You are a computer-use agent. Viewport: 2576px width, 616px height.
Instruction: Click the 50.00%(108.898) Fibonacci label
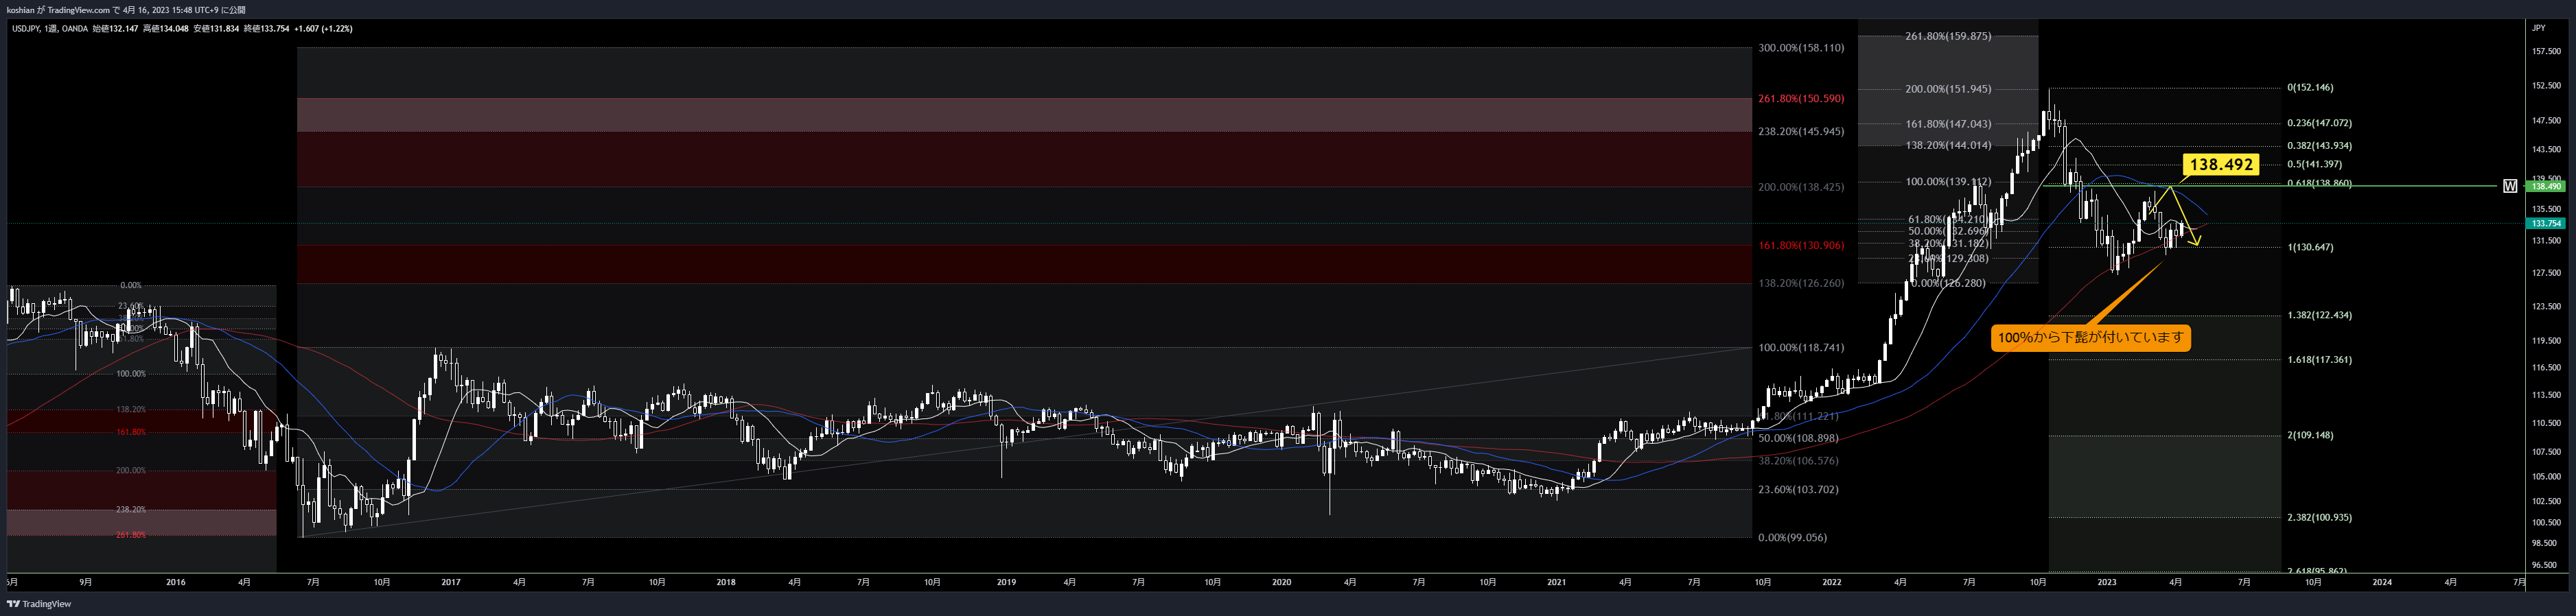(1798, 438)
